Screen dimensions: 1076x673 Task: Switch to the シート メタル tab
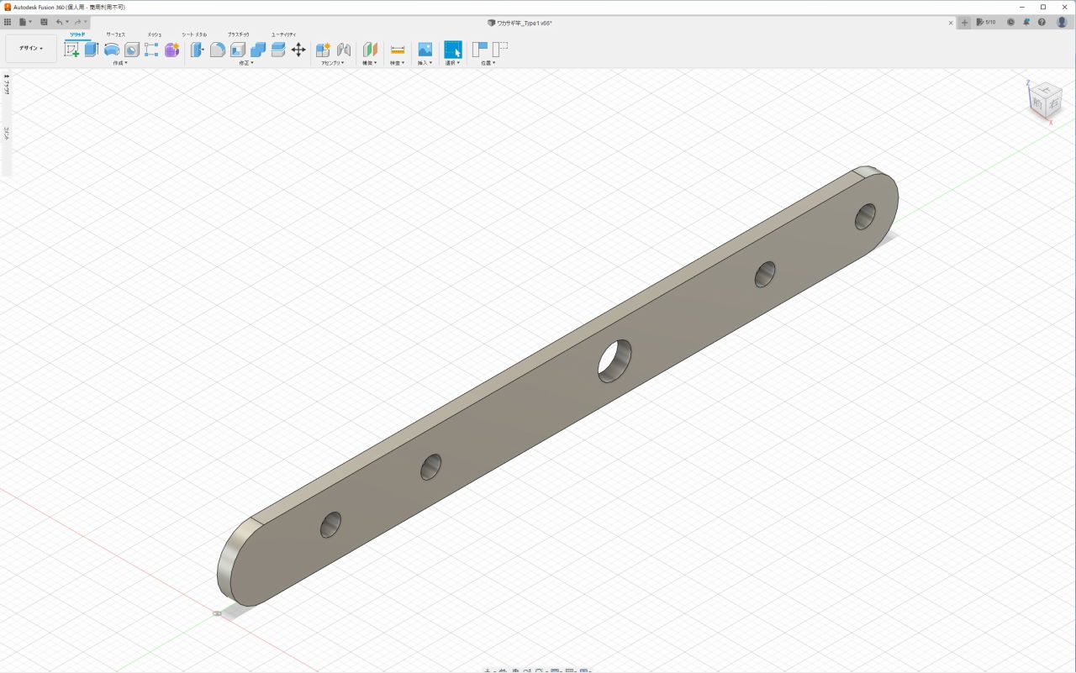194,34
